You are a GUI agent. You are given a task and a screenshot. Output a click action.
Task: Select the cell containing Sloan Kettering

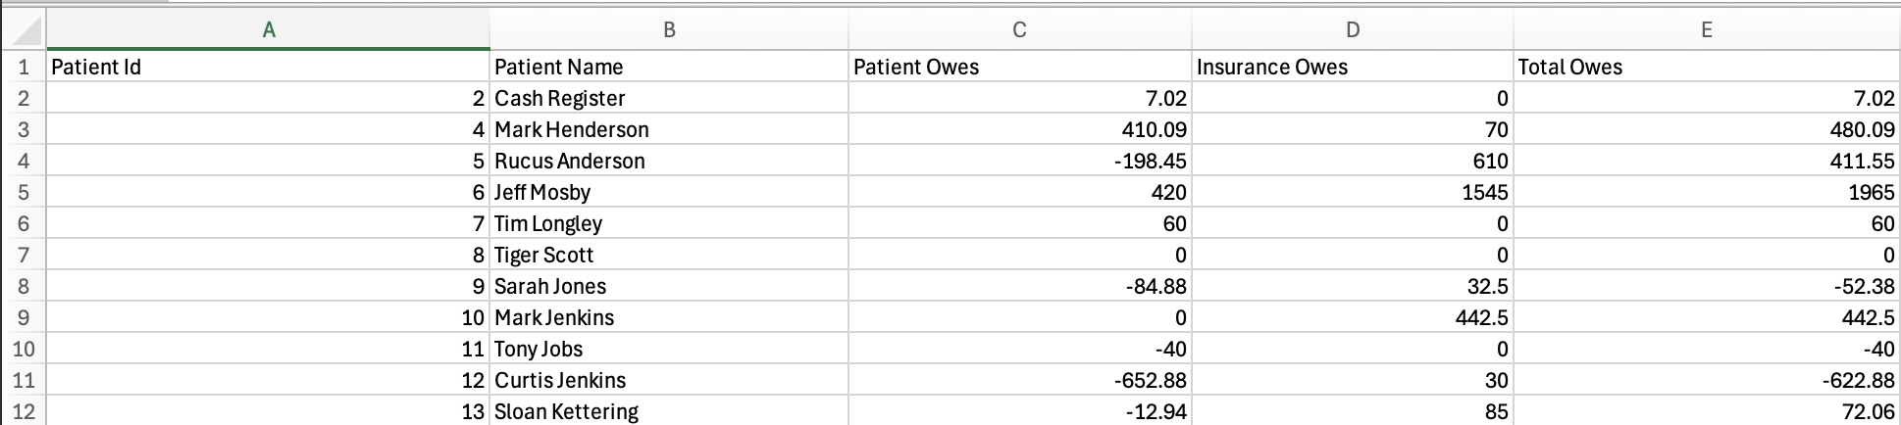(669, 410)
